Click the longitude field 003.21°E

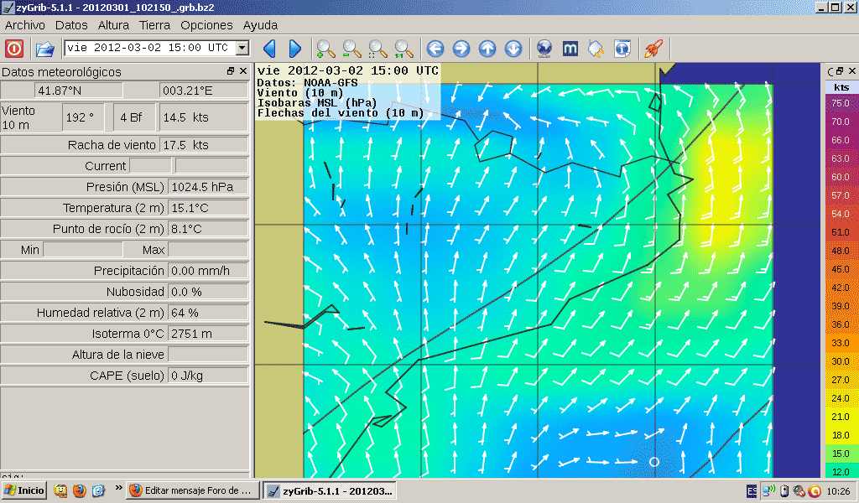pos(204,91)
